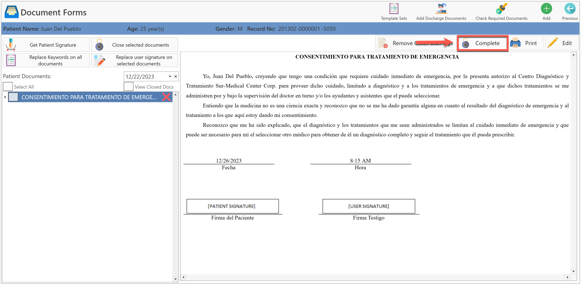Expand the CONSENTIMIENTO document row arrow

[x=5, y=97]
